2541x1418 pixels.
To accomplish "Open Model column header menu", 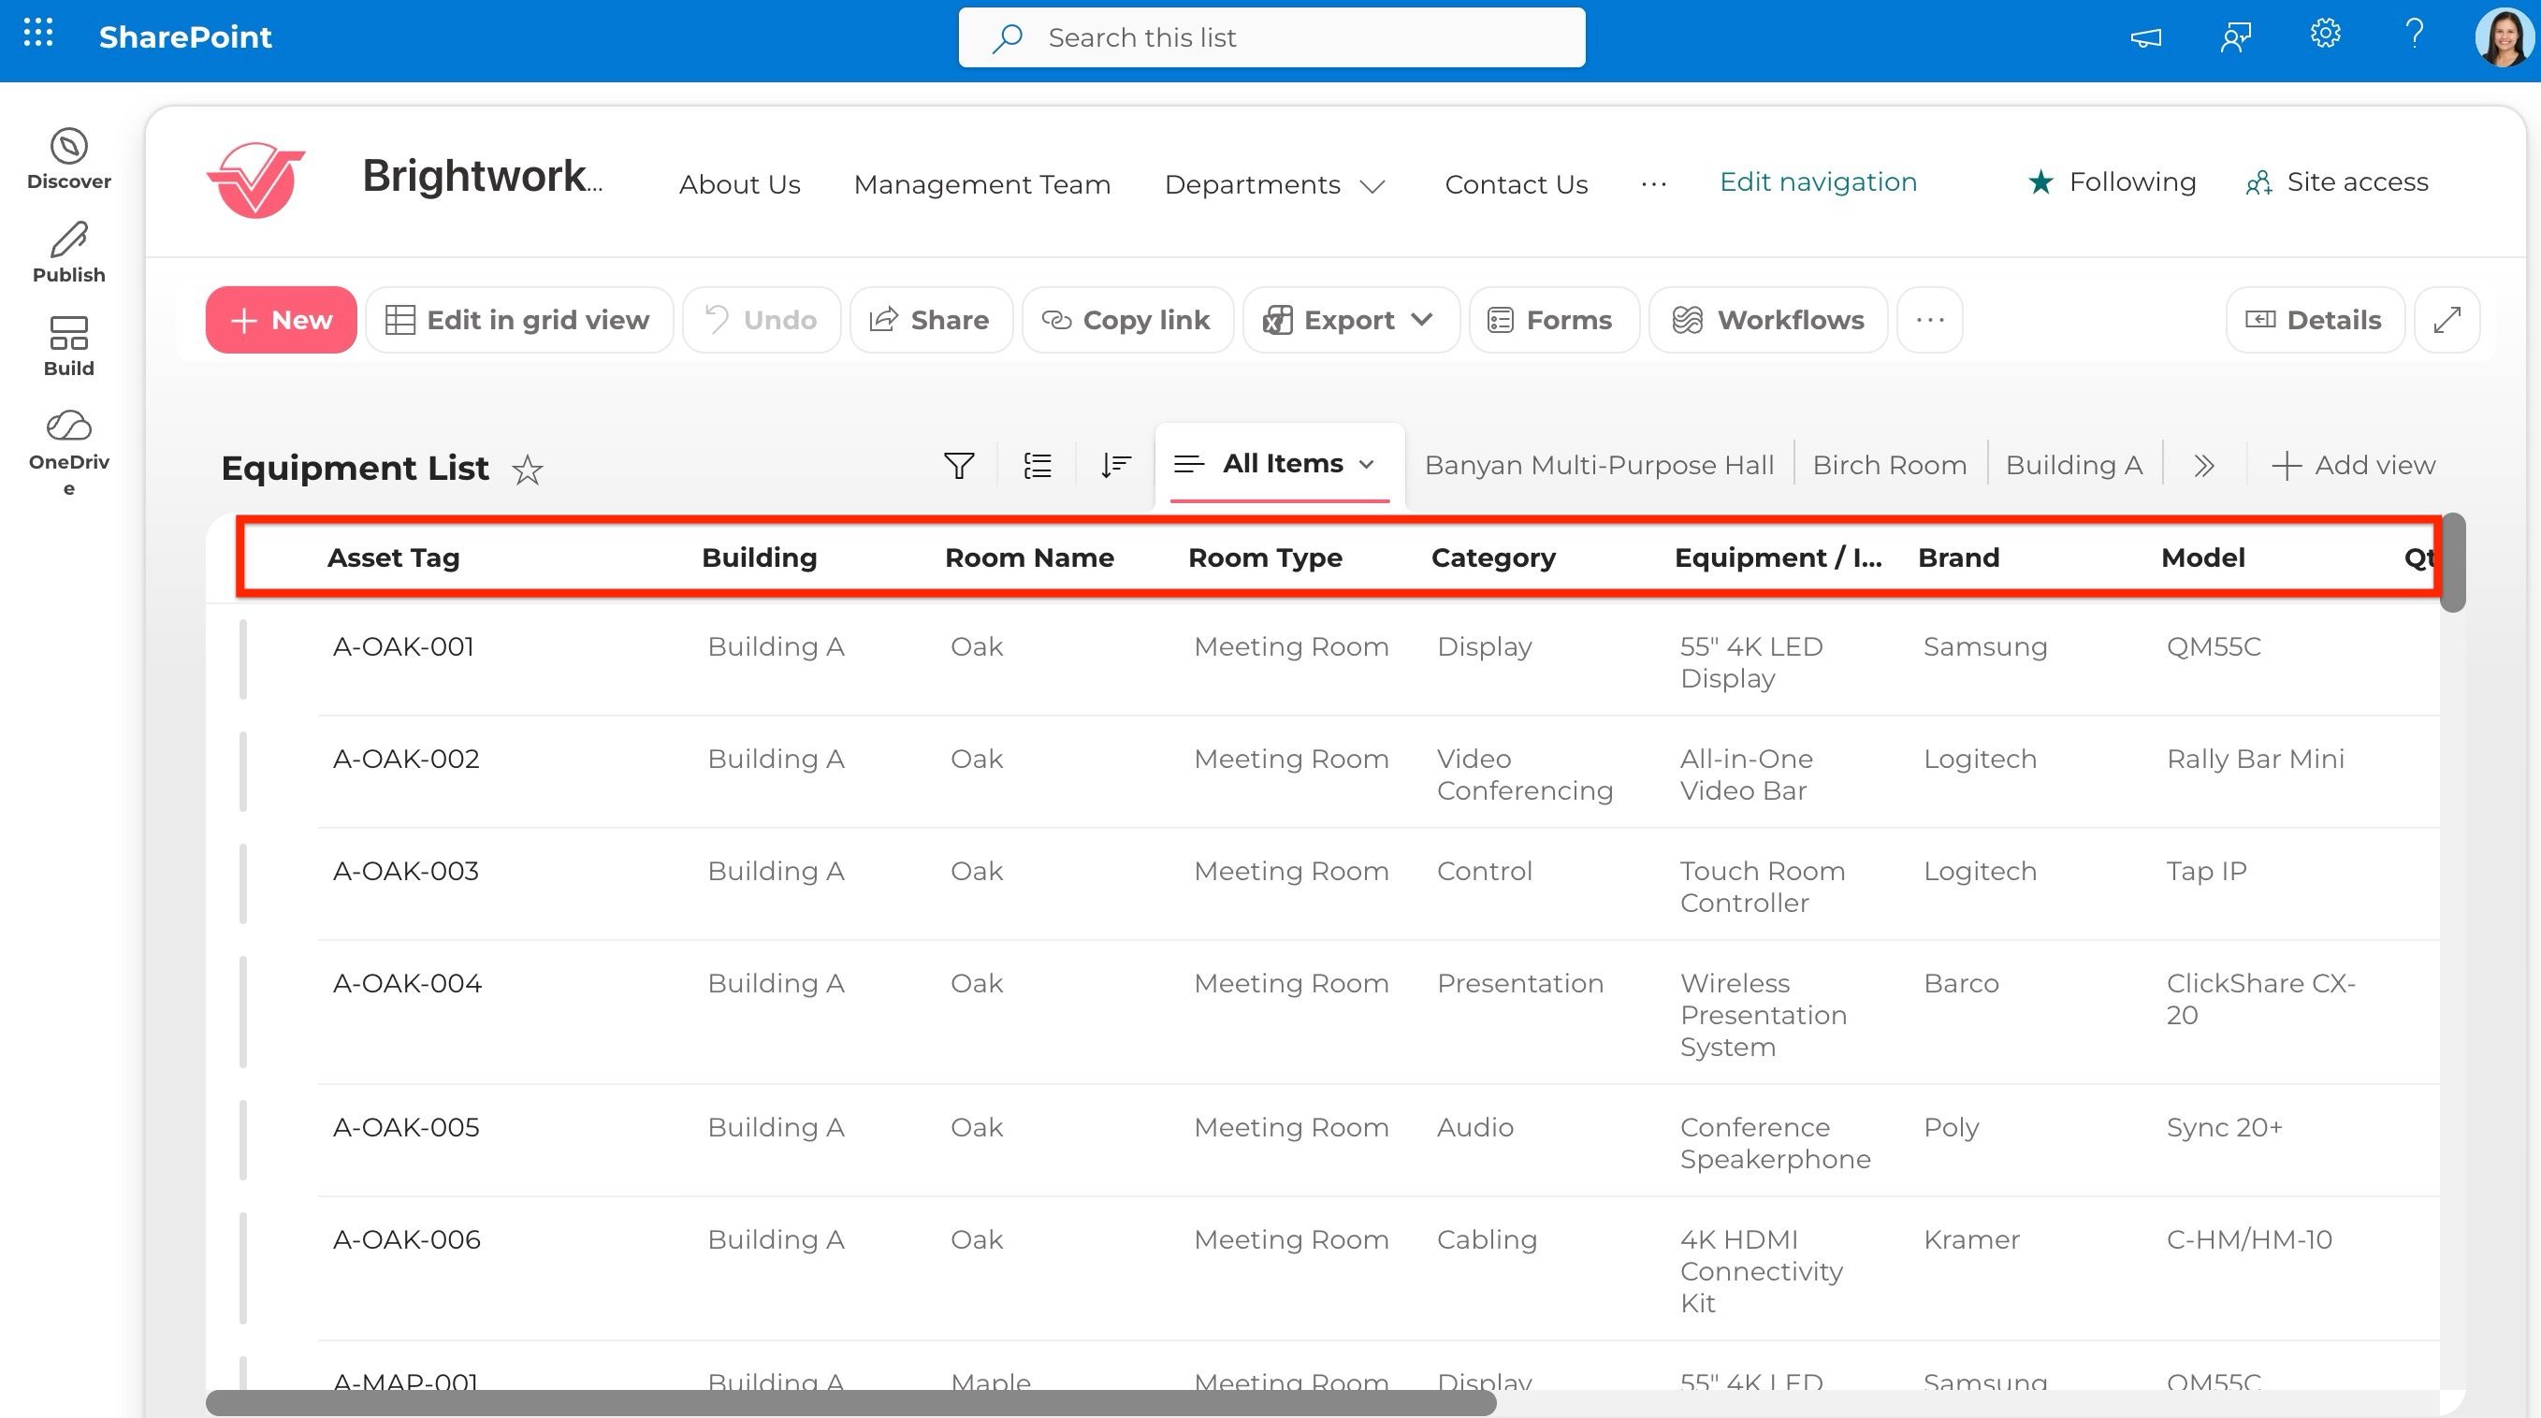I will click(x=2202, y=557).
